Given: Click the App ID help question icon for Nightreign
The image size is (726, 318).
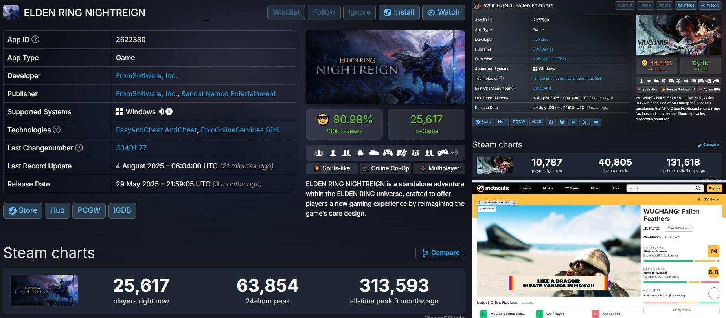Looking at the screenshot, I should tap(35, 39).
